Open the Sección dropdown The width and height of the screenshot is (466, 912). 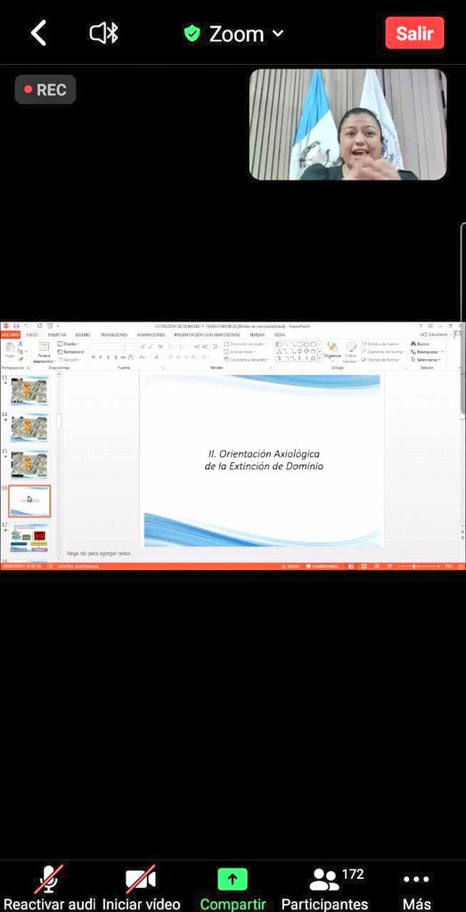(x=69, y=360)
